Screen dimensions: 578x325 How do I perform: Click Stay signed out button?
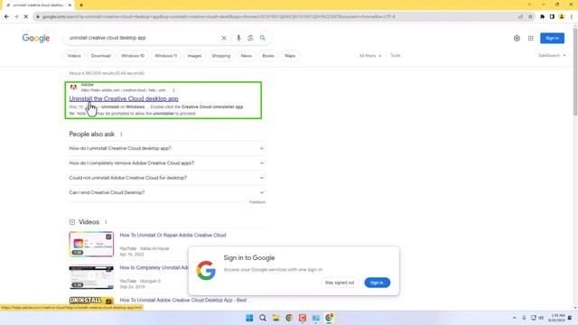pyautogui.click(x=340, y=283)
